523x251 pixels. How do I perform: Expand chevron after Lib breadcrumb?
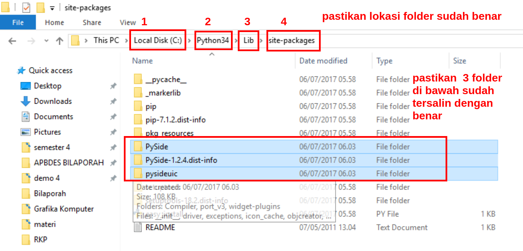tap(261, 41)
